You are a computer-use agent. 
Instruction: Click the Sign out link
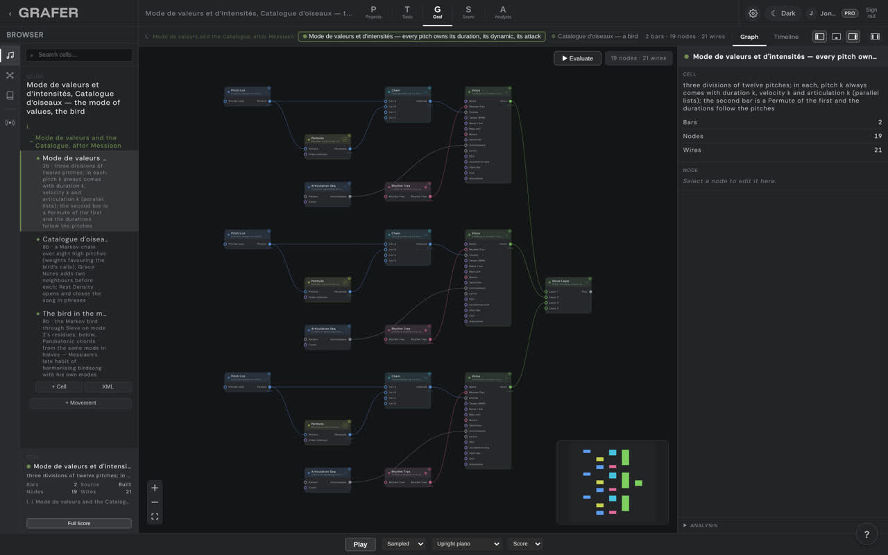click(x=871, y=13)
